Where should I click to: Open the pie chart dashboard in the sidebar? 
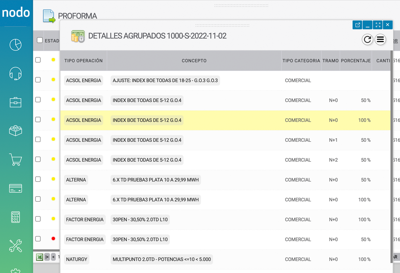[16, 45]
